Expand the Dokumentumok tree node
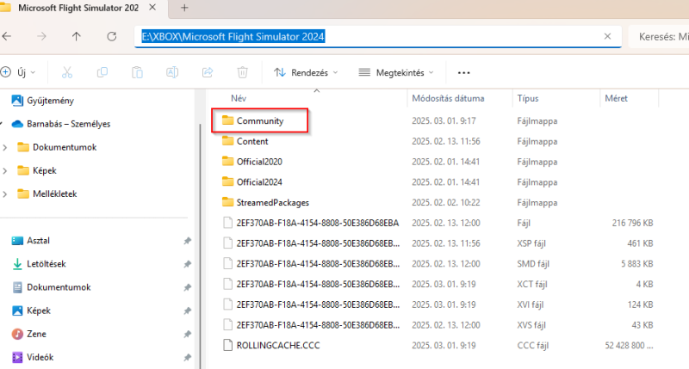This screenshot has width=689, height=369. pos(5,147)
